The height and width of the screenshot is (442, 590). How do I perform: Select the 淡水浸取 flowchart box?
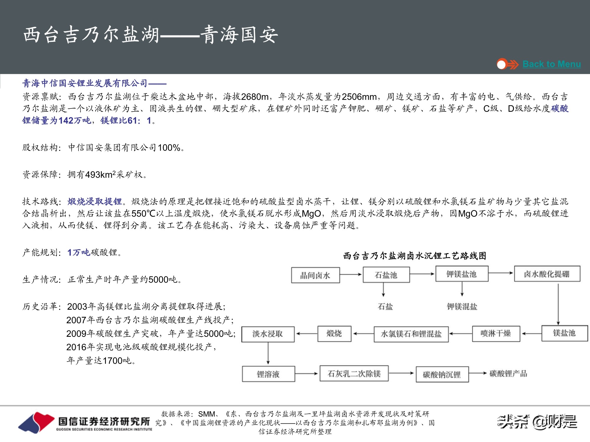268,334
